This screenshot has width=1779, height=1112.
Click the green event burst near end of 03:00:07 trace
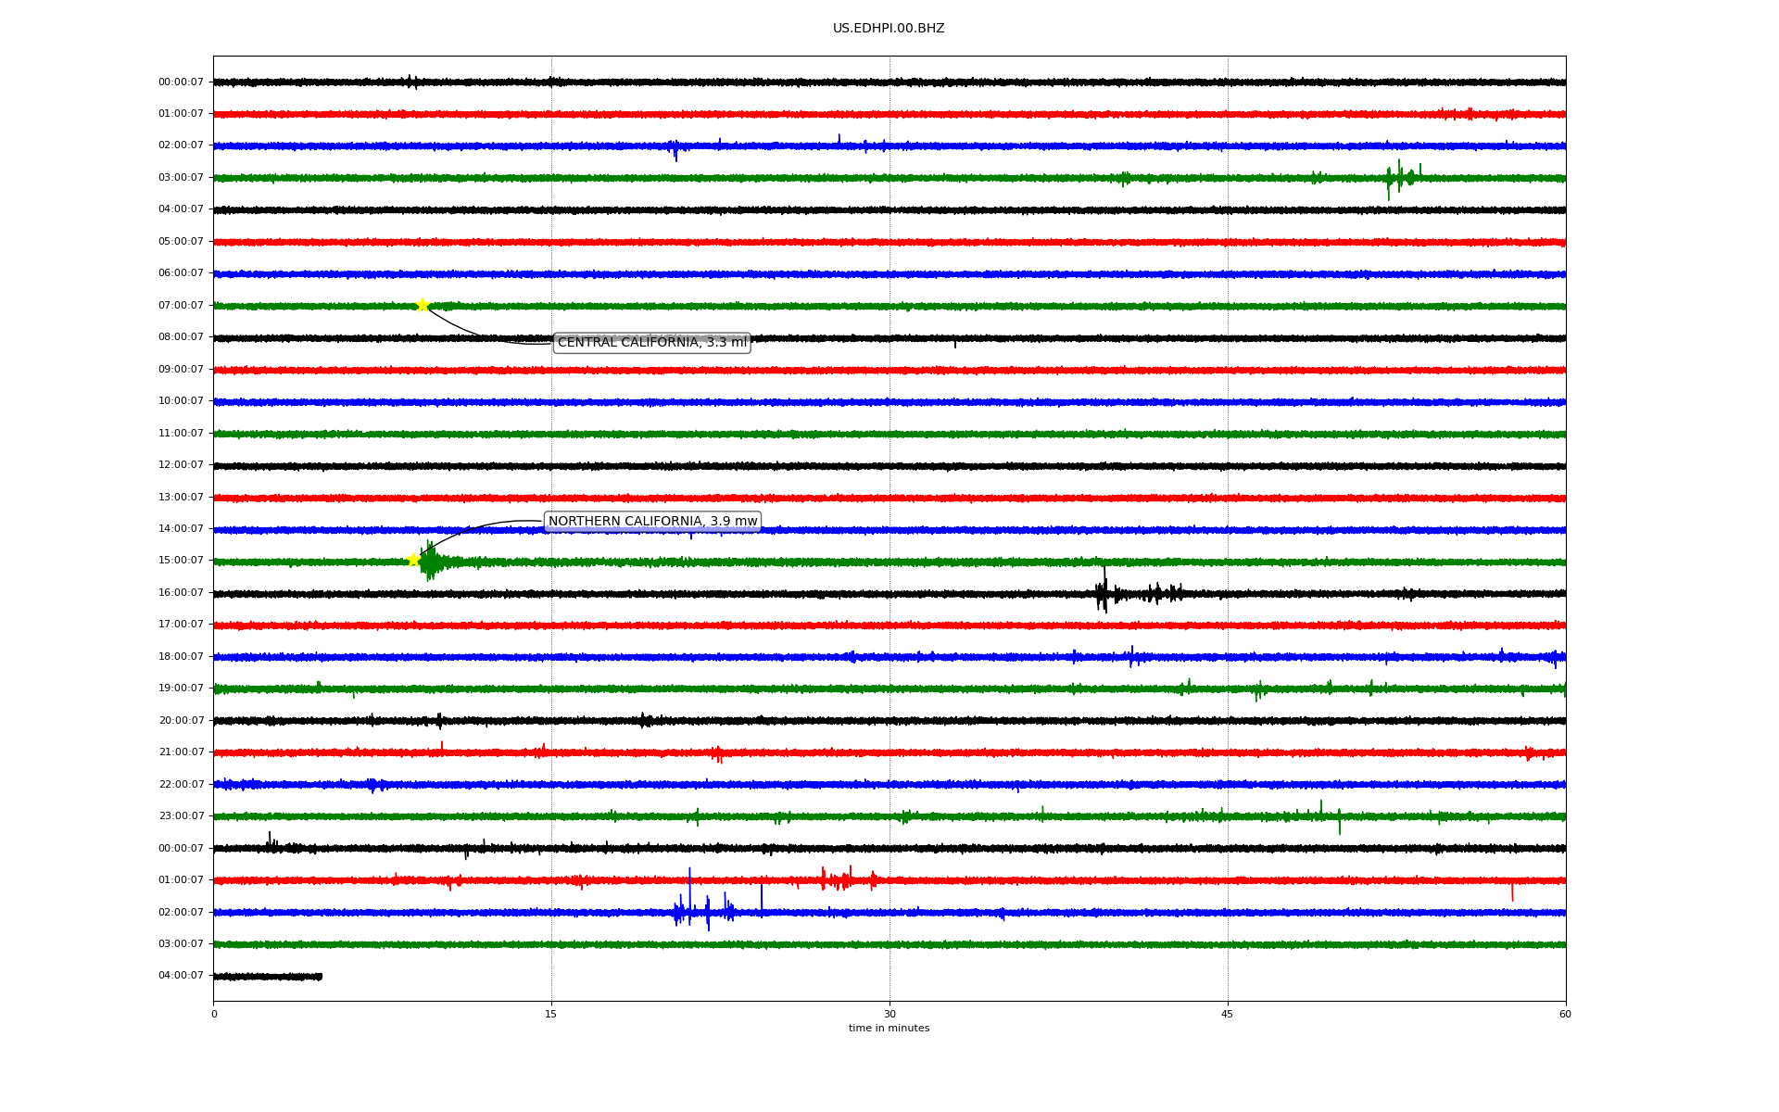click(x=1399, y=177)
